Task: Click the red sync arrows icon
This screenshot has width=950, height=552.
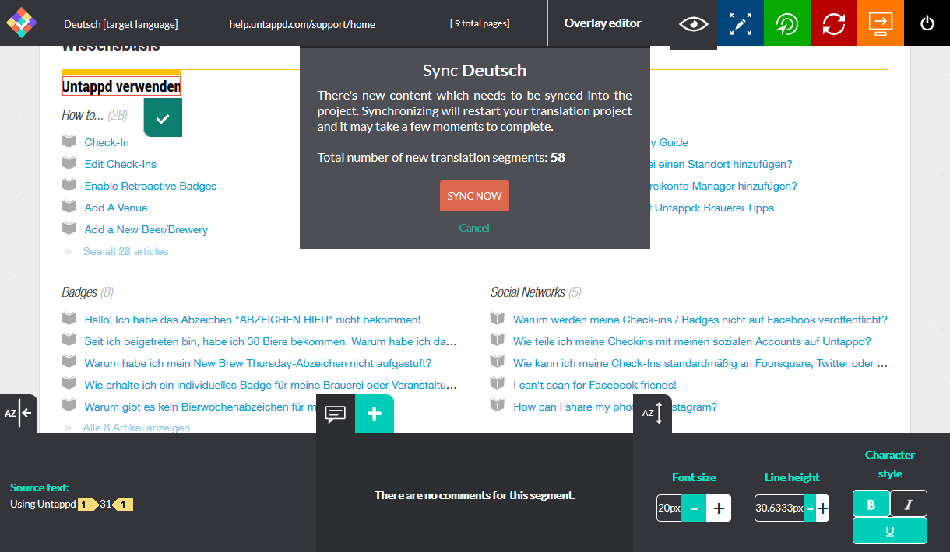Action: pos(834,23)
